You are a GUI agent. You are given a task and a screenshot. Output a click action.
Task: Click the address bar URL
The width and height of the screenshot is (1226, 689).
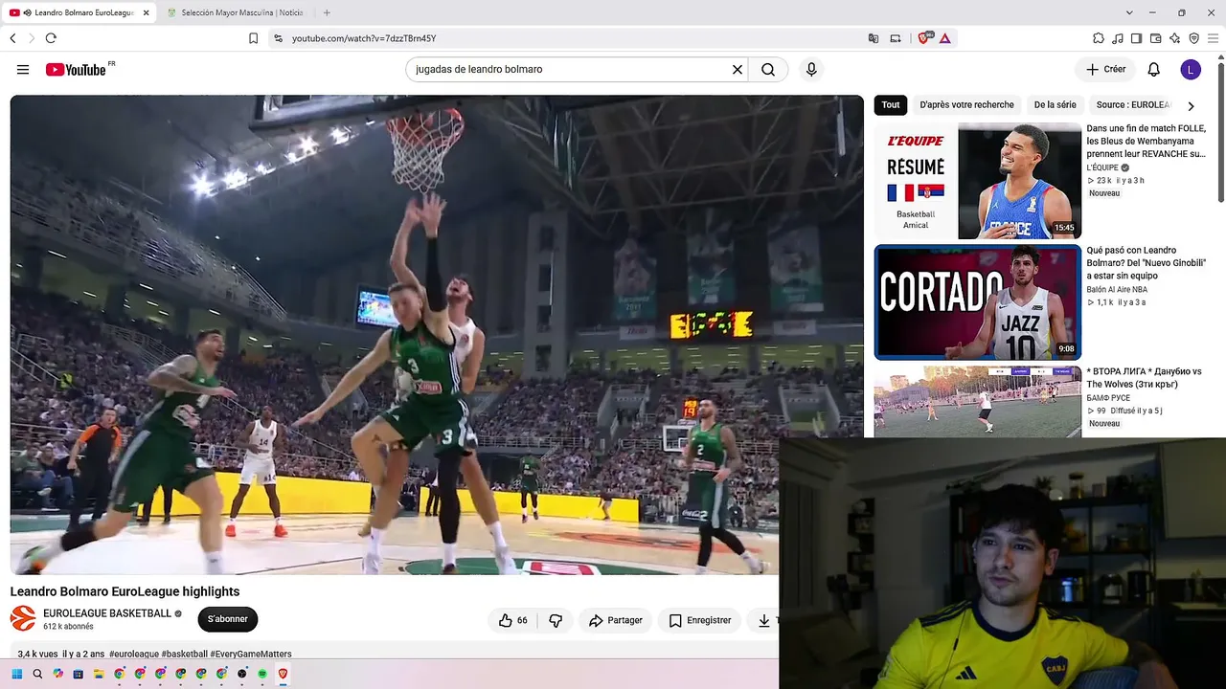coord(364,38)
